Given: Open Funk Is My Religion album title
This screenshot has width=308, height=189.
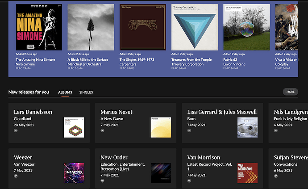Looking at the screenshot, I should point(290,119).
